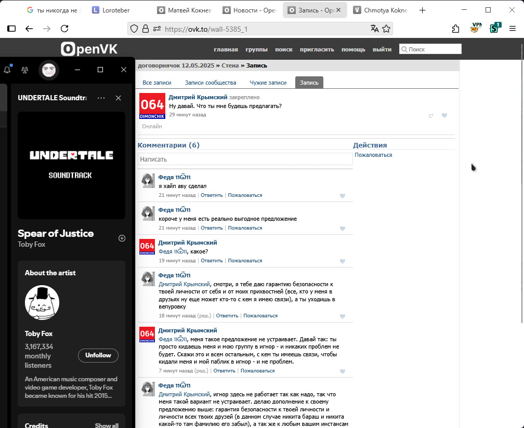Open the 'группы' navigation menu item

(256, 49)
